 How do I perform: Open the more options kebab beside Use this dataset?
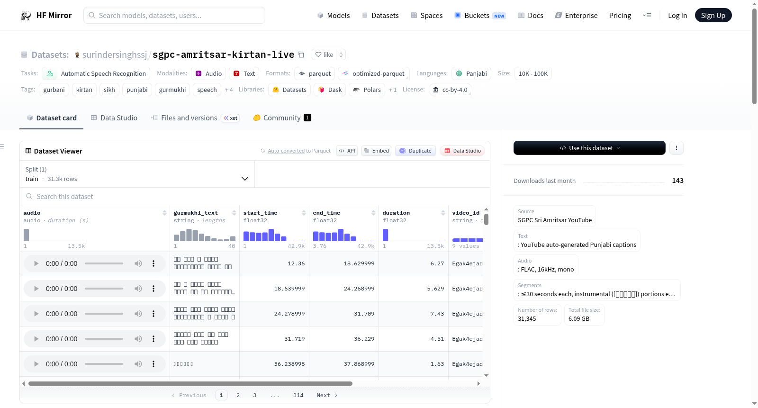pyautogui.click(x=677, y=148)
